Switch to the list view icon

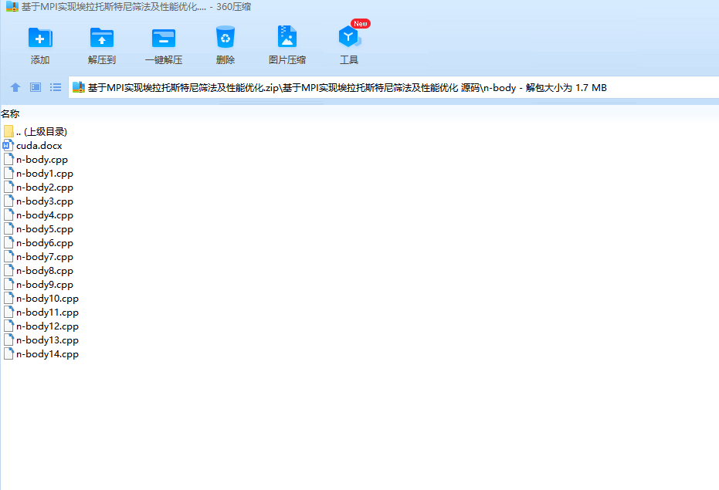tap(56, 87)
